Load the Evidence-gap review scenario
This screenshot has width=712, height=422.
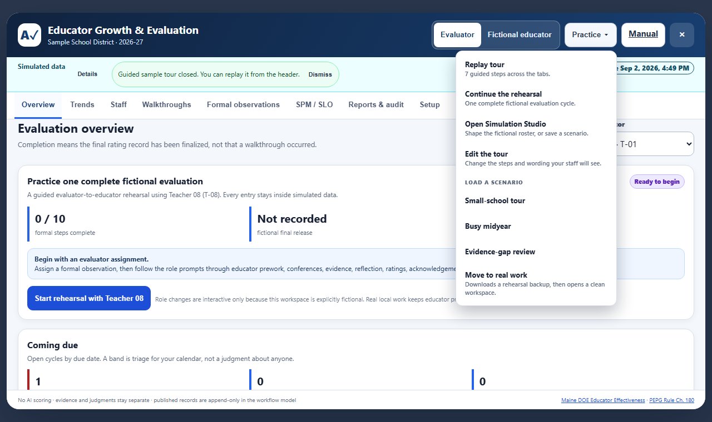(x=536, y=252)
